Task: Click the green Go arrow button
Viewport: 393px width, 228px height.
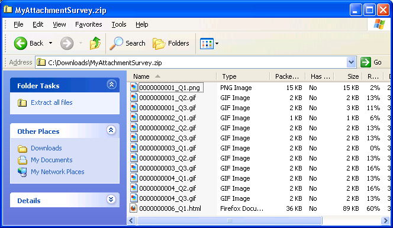Action: point(365,62)
